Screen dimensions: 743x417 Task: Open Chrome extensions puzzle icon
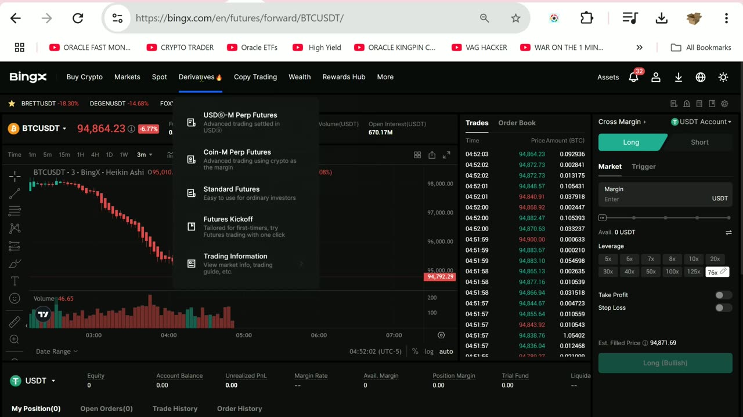click(587, 18)
